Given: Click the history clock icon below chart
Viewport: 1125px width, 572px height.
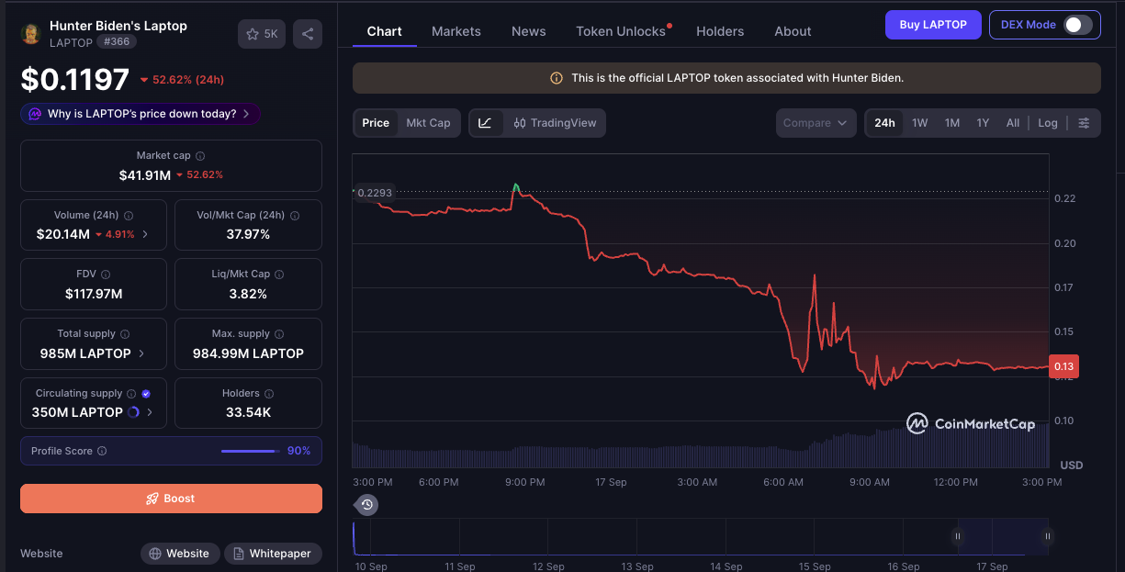Looking at the screenshot, I should [x=366, y=504].
